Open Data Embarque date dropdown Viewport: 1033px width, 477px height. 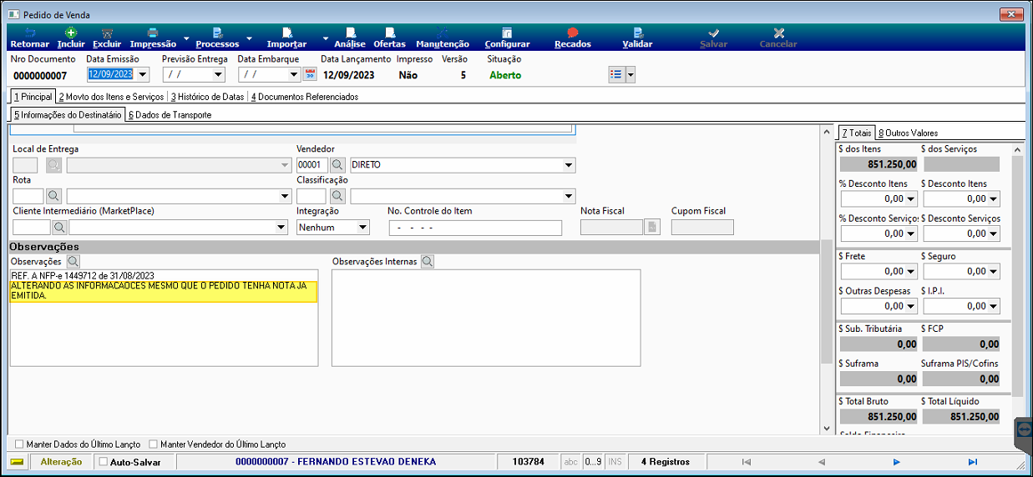[294, 74]
